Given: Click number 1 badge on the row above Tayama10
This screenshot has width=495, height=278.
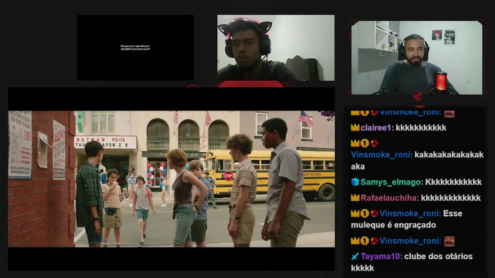Looking at the screenshot, I should 365,241.
